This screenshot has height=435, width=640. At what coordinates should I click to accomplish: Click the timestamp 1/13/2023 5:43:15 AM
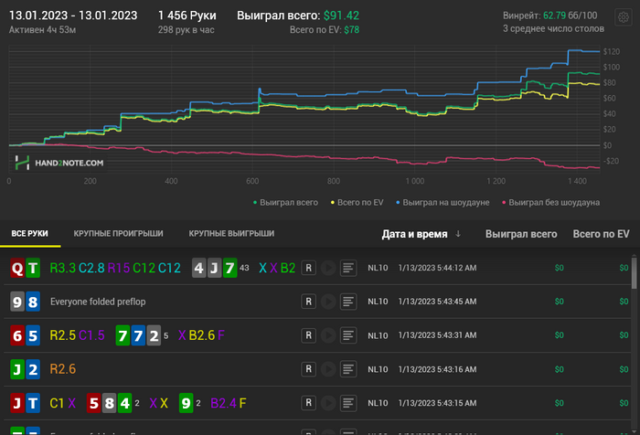pos(438,403)
